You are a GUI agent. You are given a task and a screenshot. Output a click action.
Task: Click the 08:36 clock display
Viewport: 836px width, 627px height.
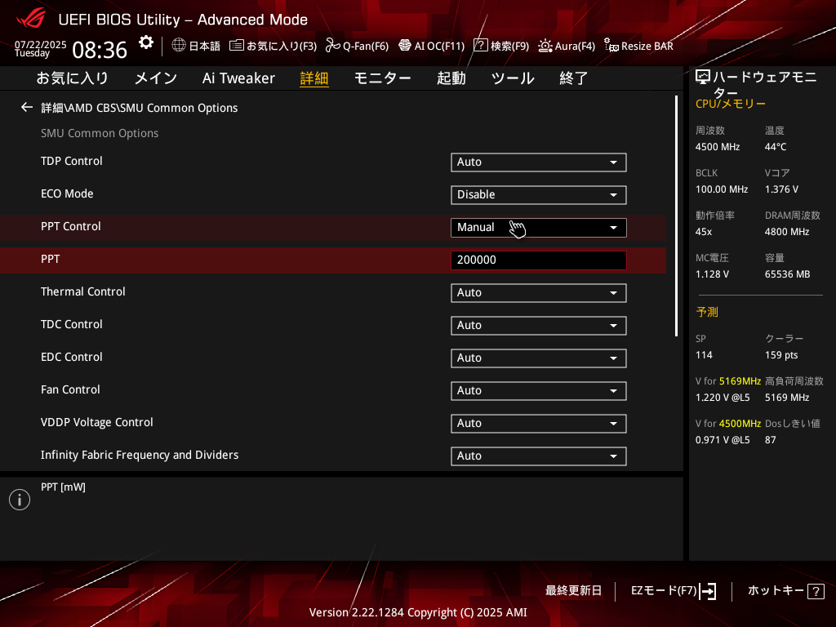pyautogui.click(x=100, y=50)
